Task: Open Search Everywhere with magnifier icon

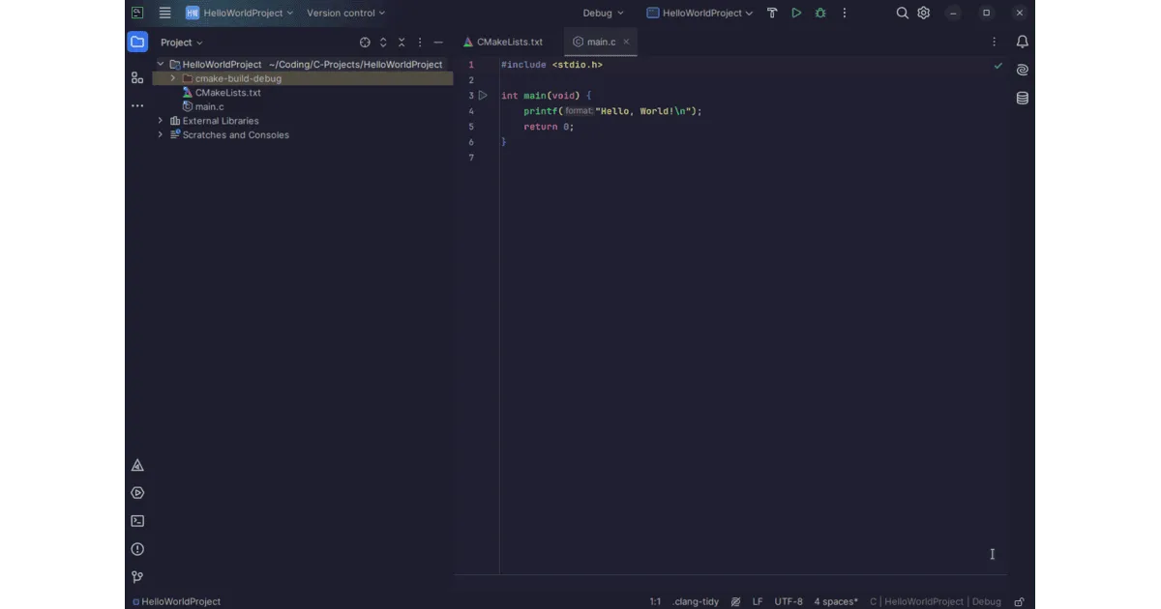Action: pyautogui.click(x=902, y=13)
